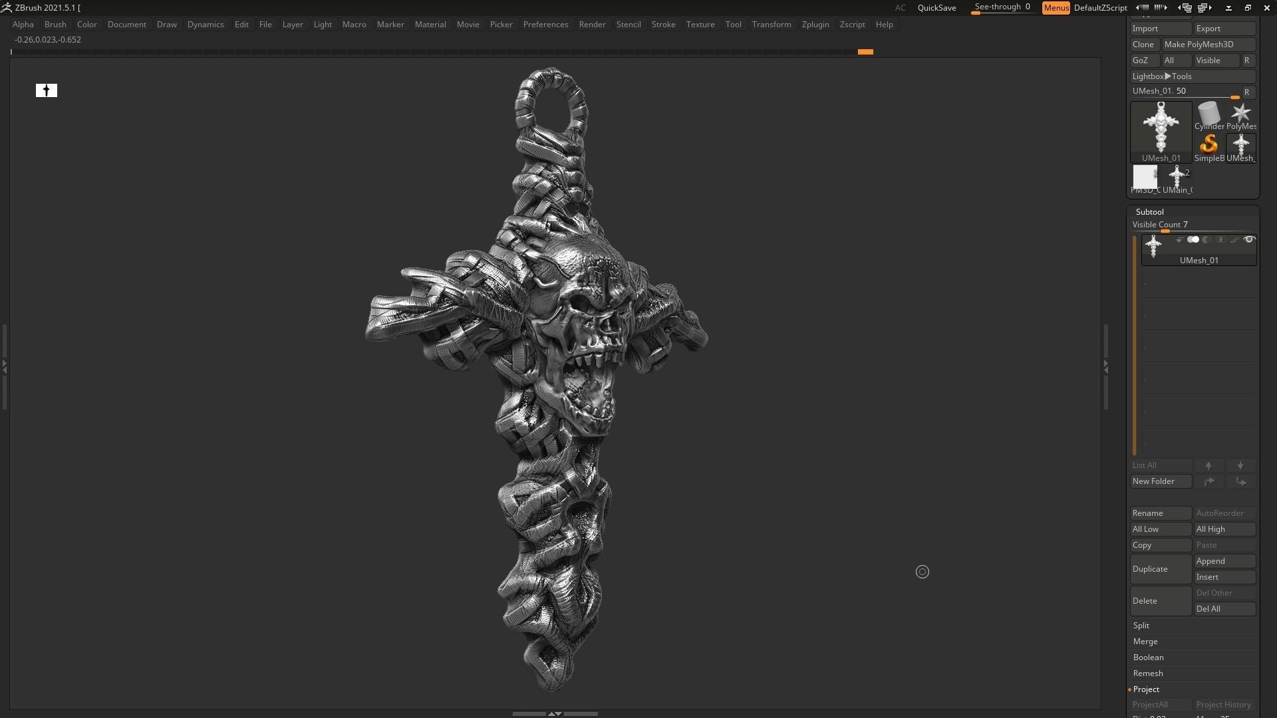Click the ZBrush logo in title bar
The height and width of the screenshot is (718, 1277).
[6, 7]
